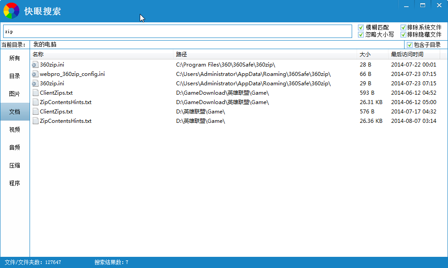Image resolution: width=448 pixels, height=268 pixels.
Task: Disable the 模糊匹配 fuzzy match checkbox
Action: coord(361,28)
